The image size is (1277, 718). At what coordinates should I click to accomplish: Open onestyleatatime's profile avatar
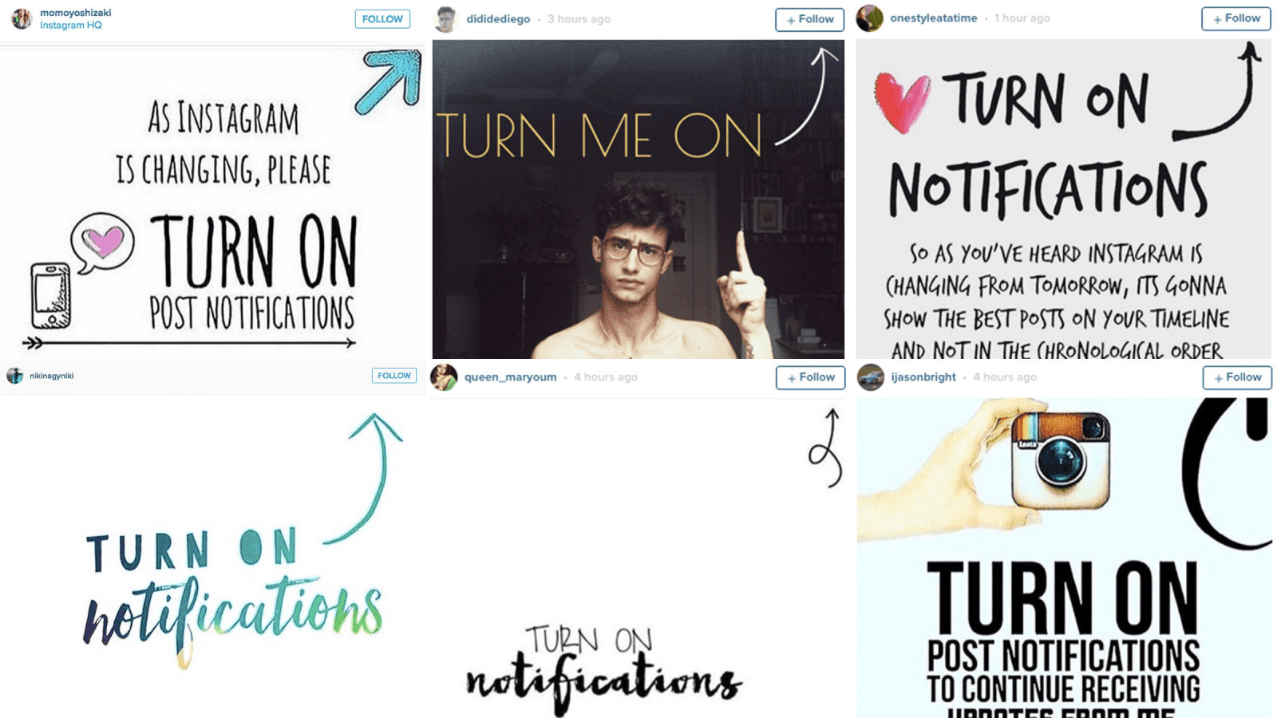pos(869,18)
